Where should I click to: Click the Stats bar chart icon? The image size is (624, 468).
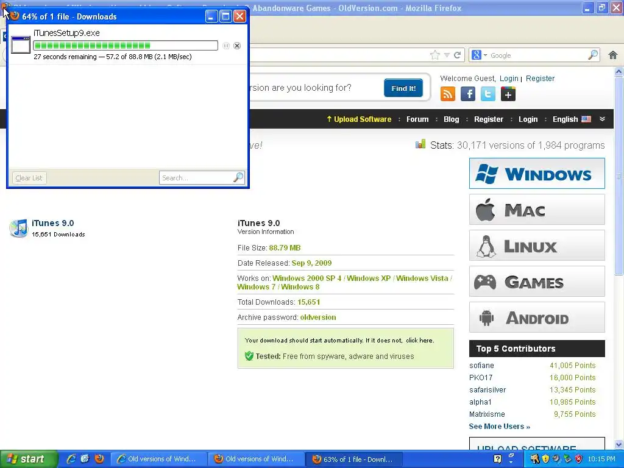[420, 144]
